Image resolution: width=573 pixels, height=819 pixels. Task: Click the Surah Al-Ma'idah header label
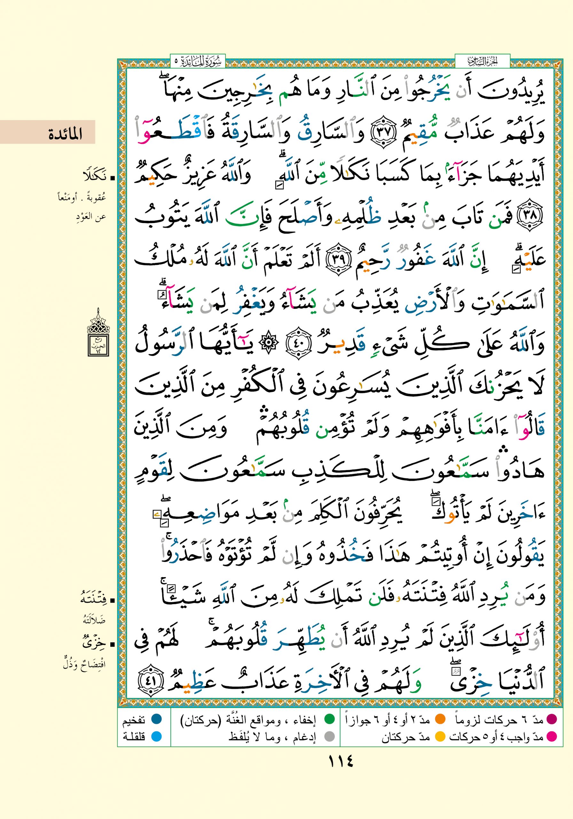coord(198,62)
